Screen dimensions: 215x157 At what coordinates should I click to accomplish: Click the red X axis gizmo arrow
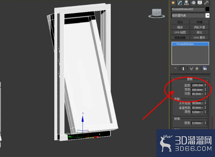(x=97, y=137)
